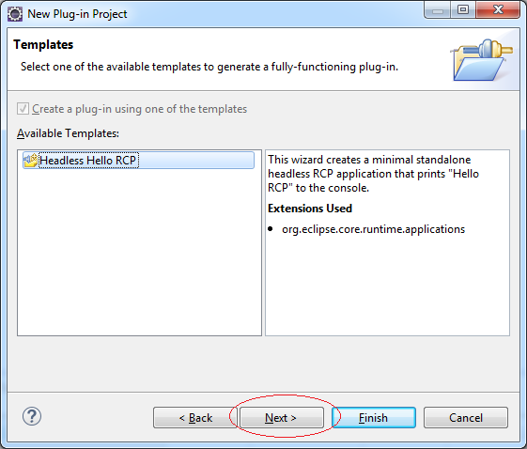Click the New Plug-in Project title bar text

(x=77, y=14)
